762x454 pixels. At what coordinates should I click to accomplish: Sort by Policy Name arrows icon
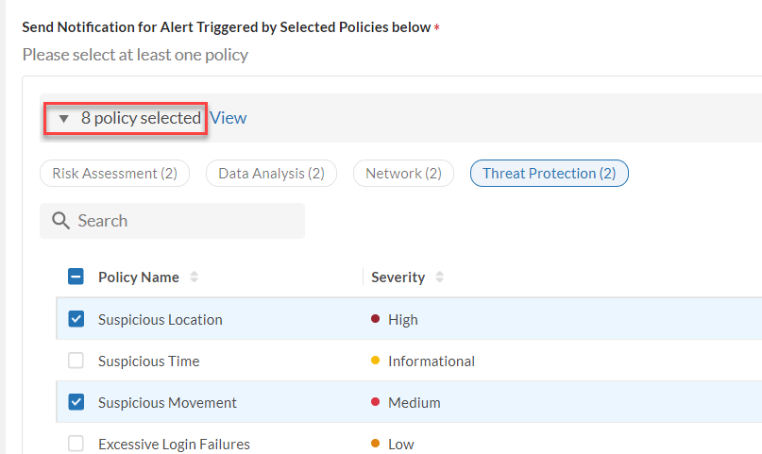(x=195, y=277)
